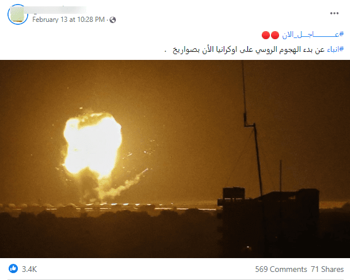This screenshot has width=350, height=280.
Task: Open the explosion photo in viewer
Action: [x=175, y=159]
